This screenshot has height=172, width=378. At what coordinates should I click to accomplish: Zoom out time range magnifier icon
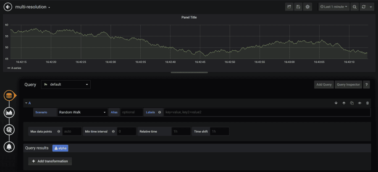click(354, 7)
